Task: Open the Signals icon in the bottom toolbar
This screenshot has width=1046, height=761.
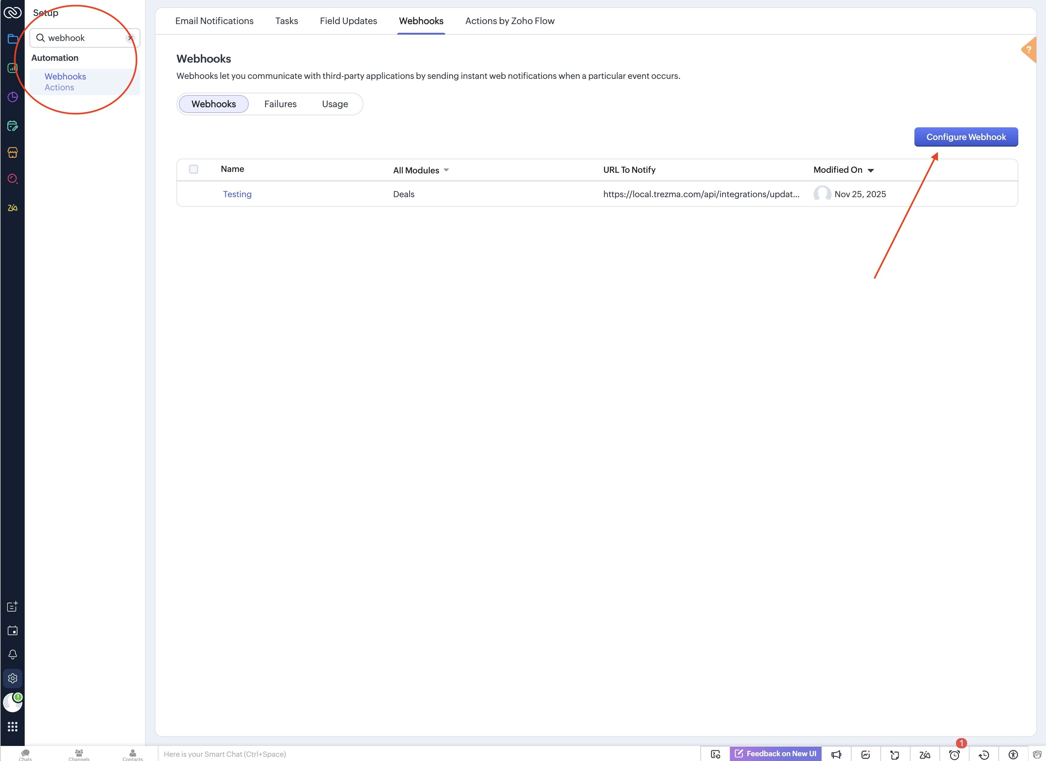Action: 865,755
